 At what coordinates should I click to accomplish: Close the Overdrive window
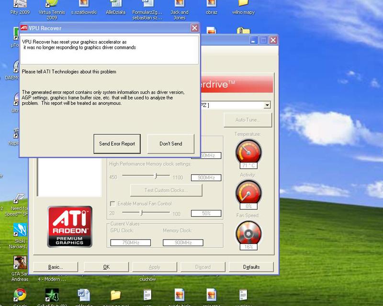coord(273,40)
